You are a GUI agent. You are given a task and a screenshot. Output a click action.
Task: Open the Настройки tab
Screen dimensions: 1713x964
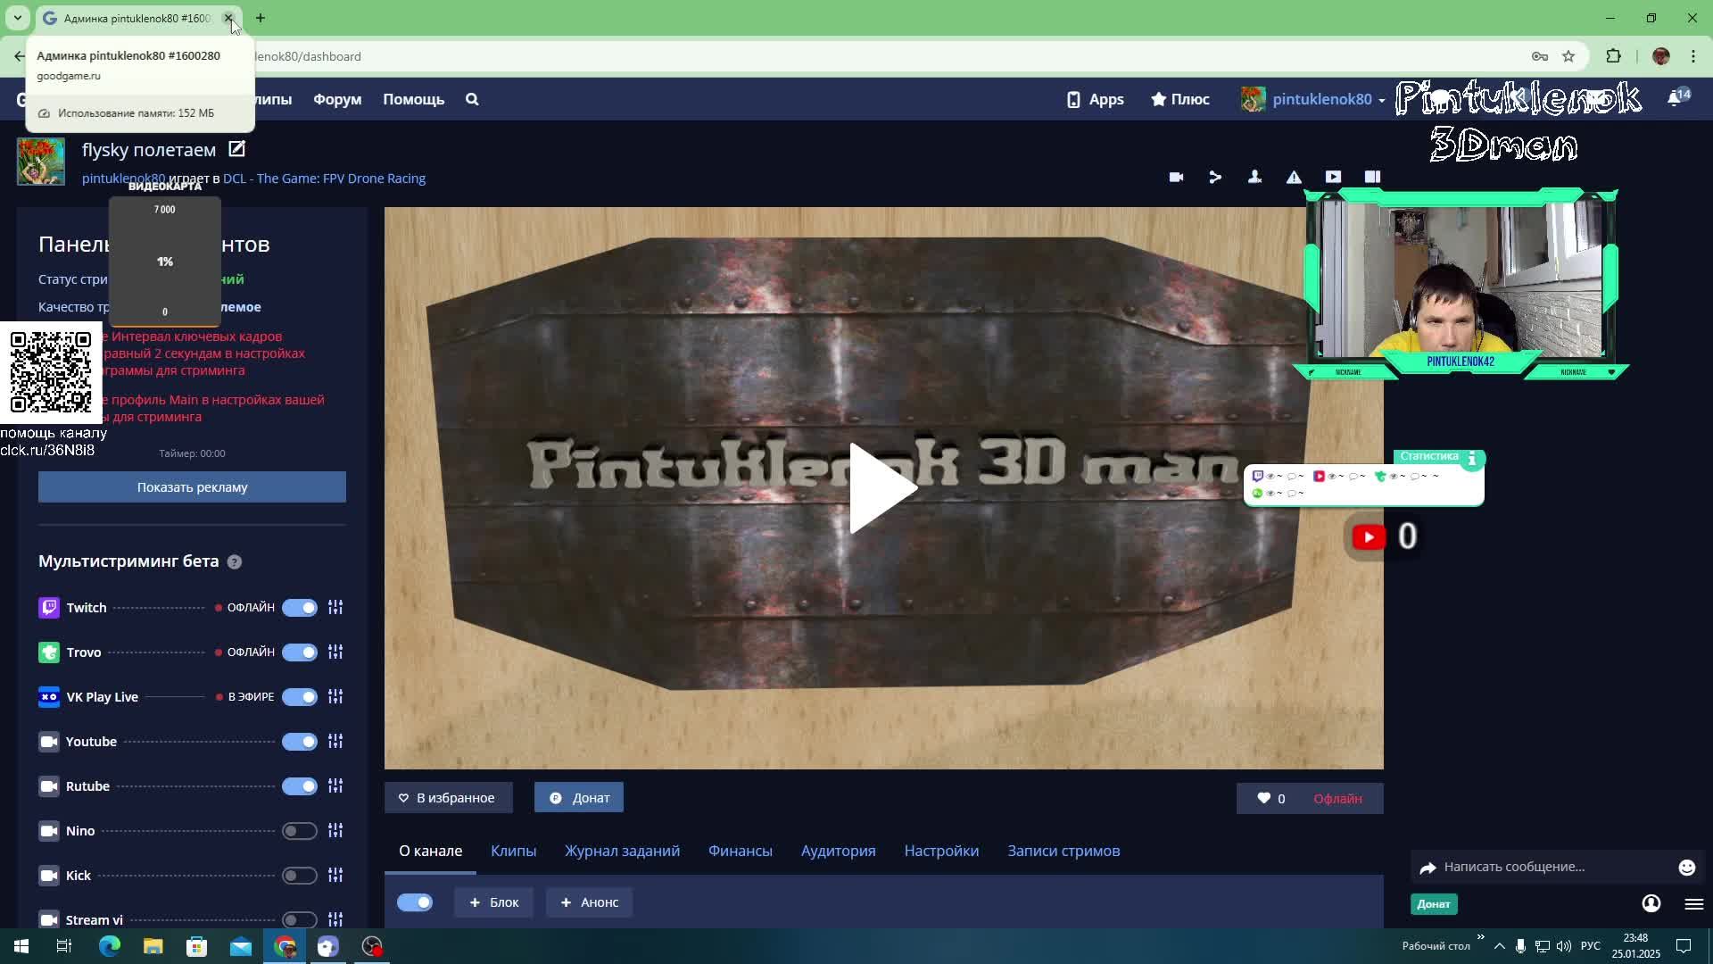tap(941, 851)
